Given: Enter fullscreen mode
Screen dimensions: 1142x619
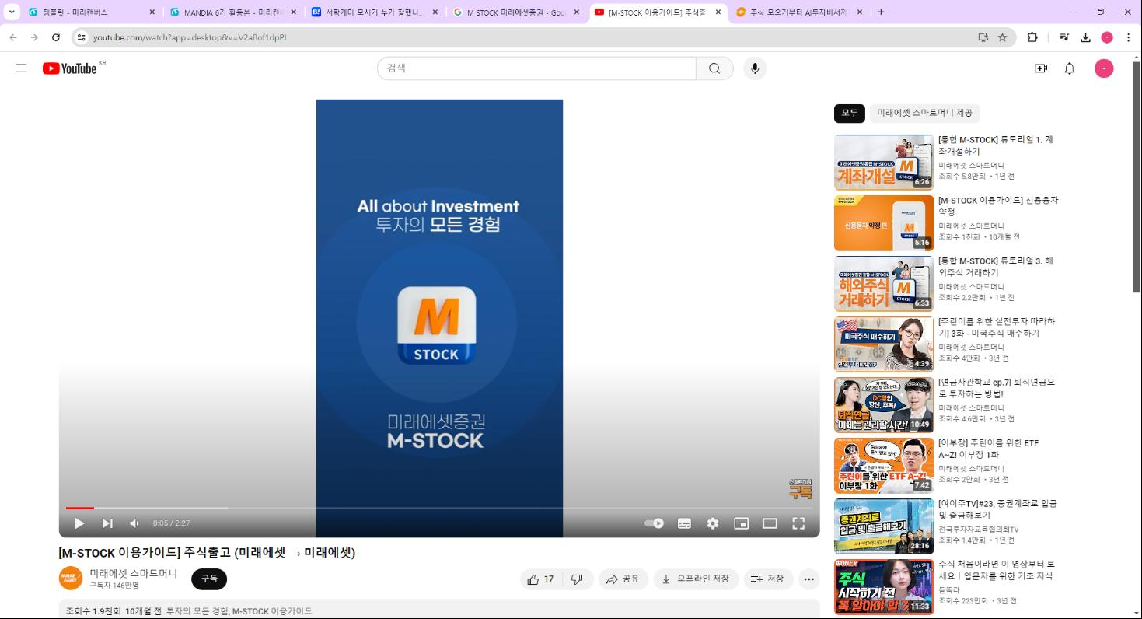Looking at the screenshot, I should (x=798, y=523).
